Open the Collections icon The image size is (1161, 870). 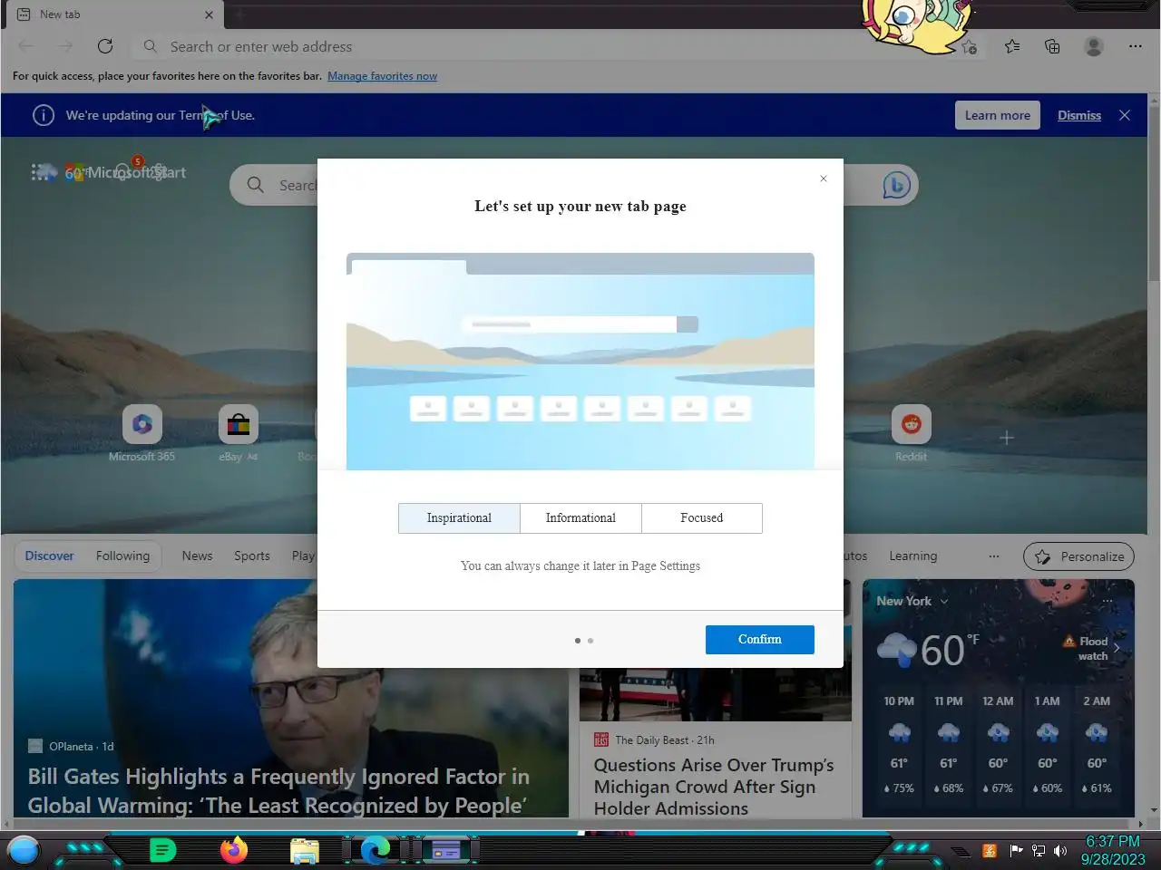(1052, 46)
